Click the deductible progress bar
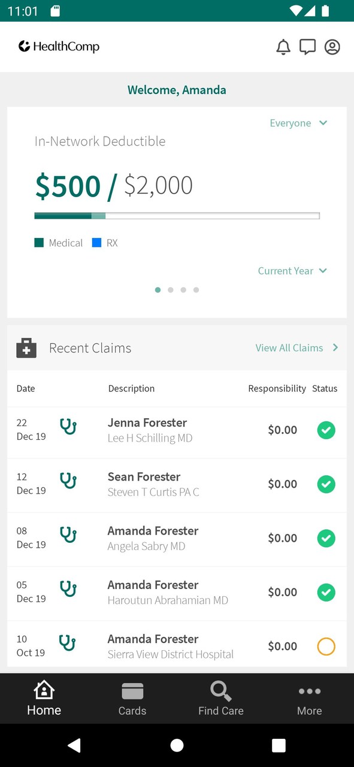Viewport: 354px width, 767px height. [x=177, y=215]
